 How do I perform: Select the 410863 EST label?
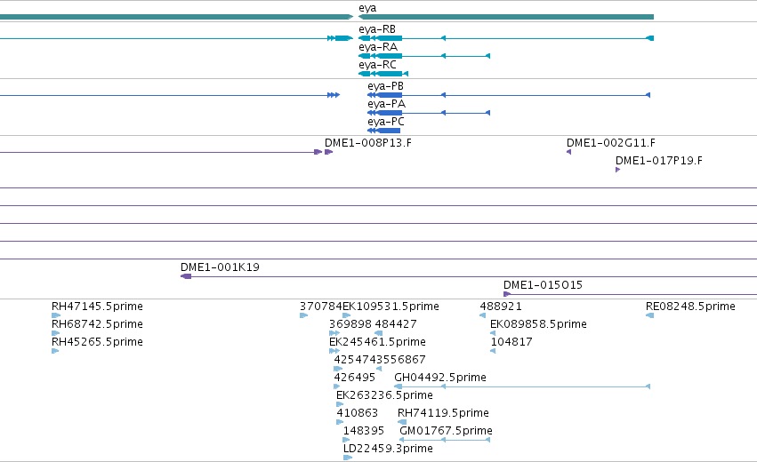point(358,413)
